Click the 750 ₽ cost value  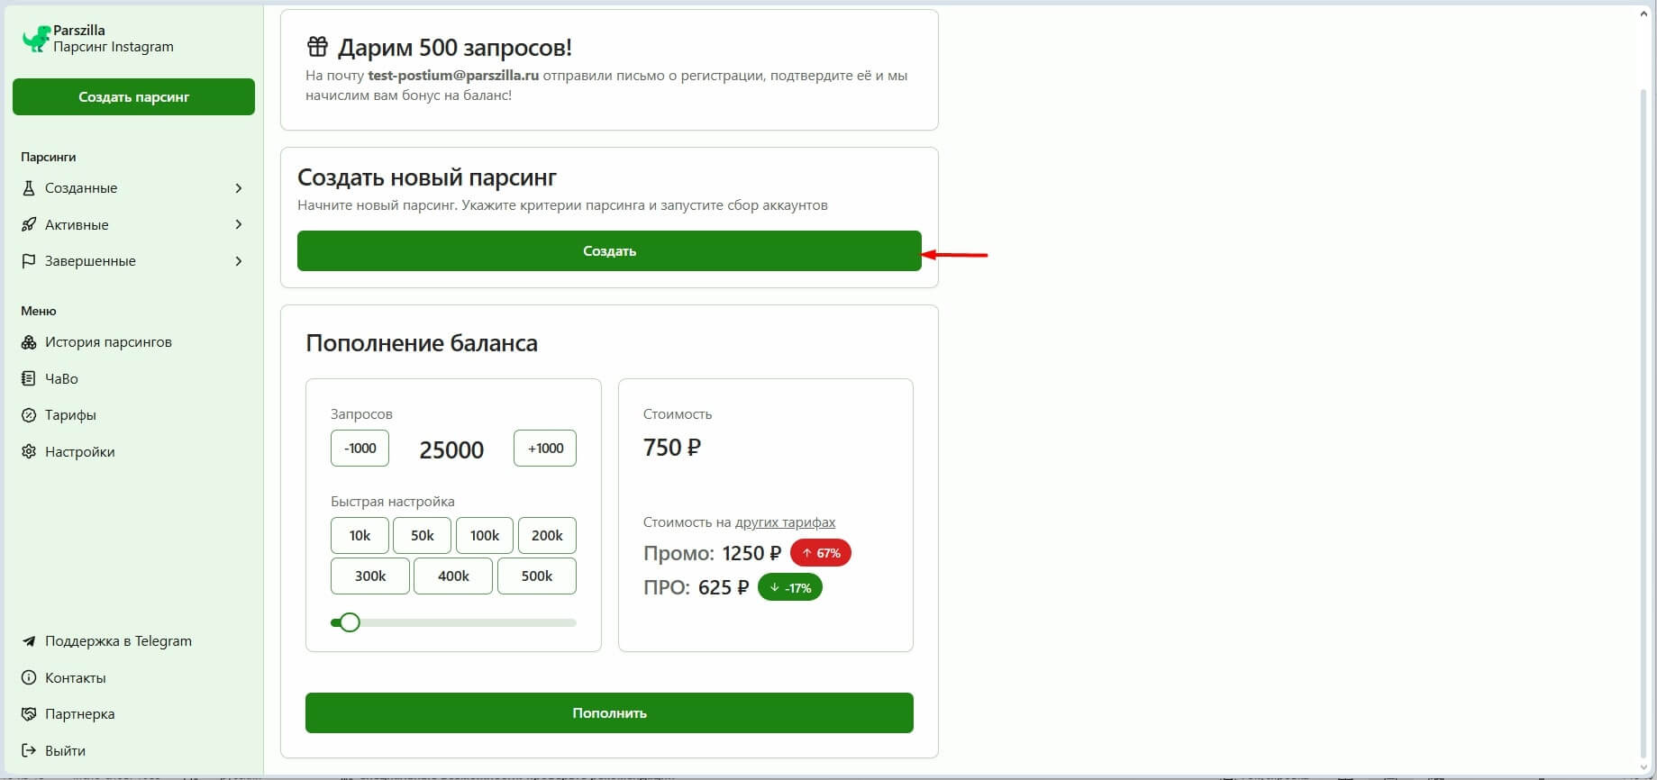coord(672,447)
